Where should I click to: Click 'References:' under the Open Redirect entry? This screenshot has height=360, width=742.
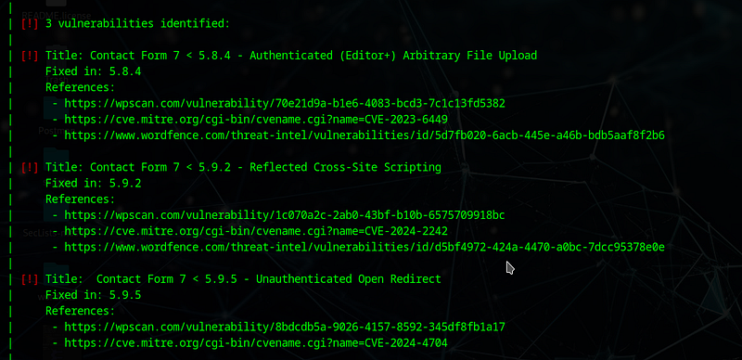tap(80, 311)
